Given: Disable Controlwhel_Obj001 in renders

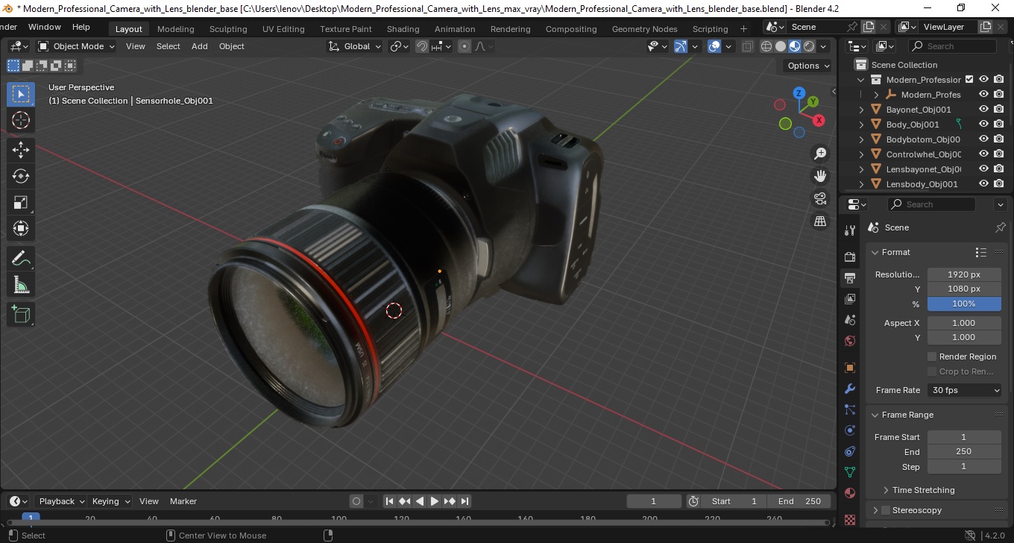Looking at the screenshot, I should [x=999, y=154].
